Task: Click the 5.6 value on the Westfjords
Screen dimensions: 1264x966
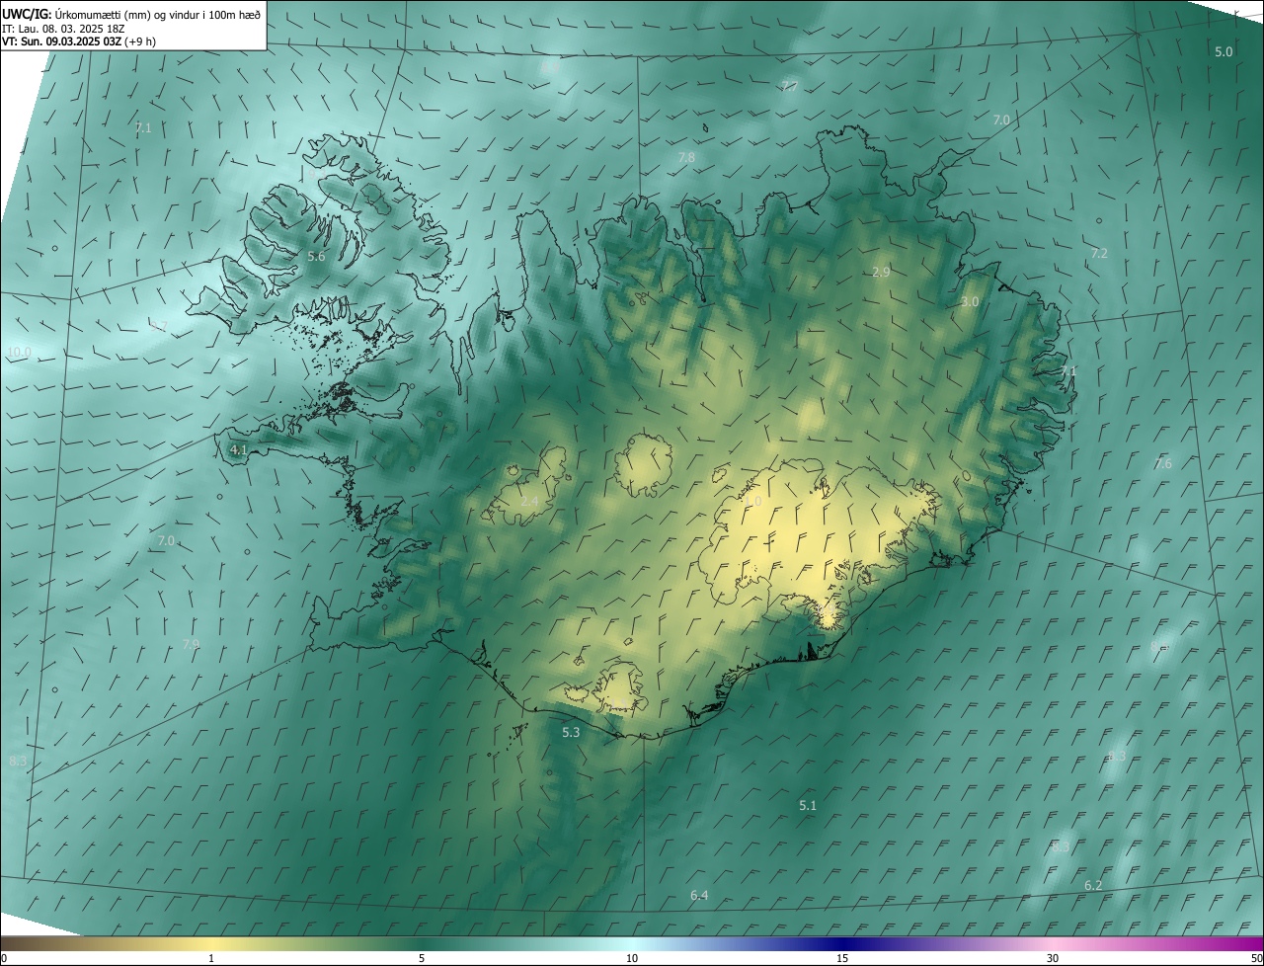Action: [316, 257]
